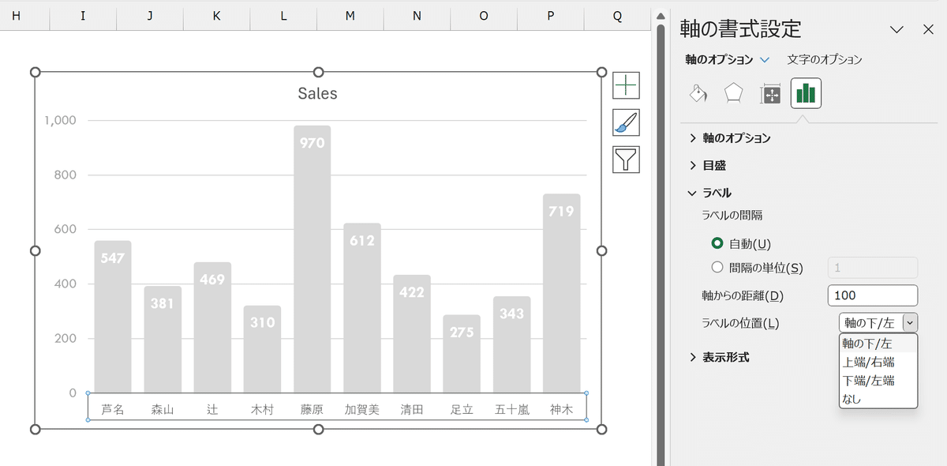
Task: Click the 軸からの距離 input field
Action: coord(873,295)
